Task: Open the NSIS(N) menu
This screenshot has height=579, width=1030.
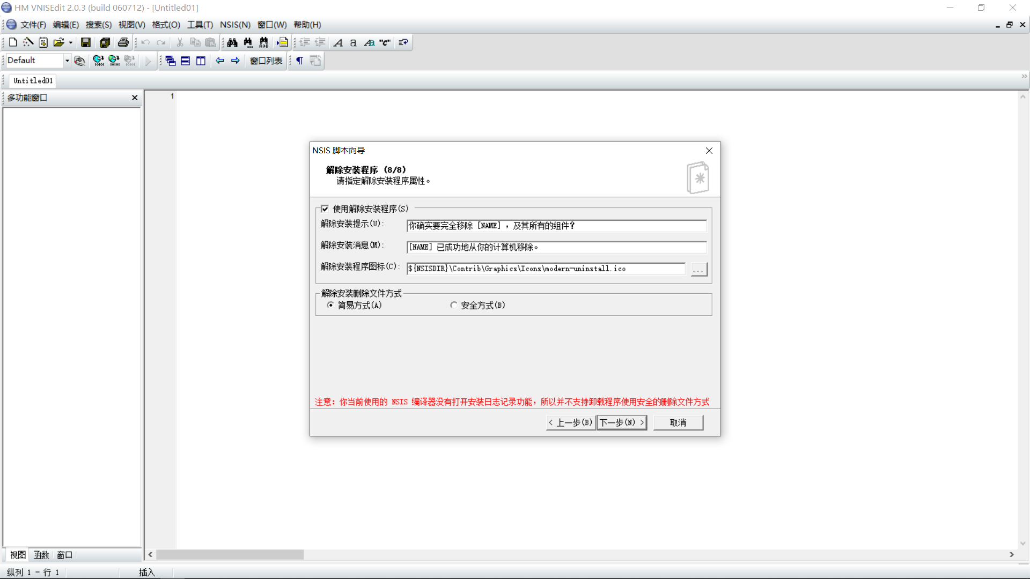Action: (235, 25)
